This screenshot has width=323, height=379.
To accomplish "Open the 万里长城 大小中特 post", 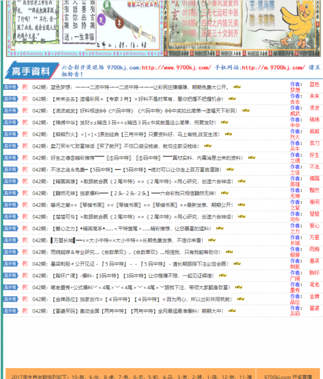I will (x=118, y=240).
